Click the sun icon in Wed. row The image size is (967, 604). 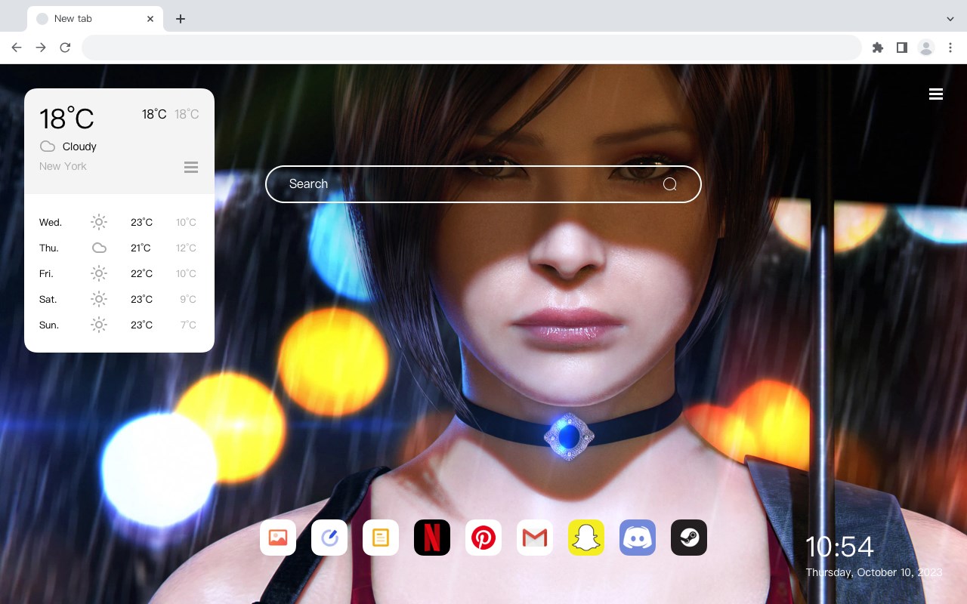coord(99,222)
